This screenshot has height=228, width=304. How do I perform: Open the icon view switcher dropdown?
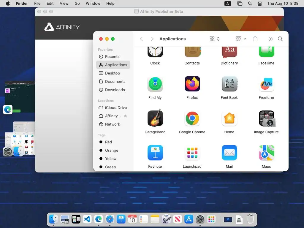[x=215, y=39]
